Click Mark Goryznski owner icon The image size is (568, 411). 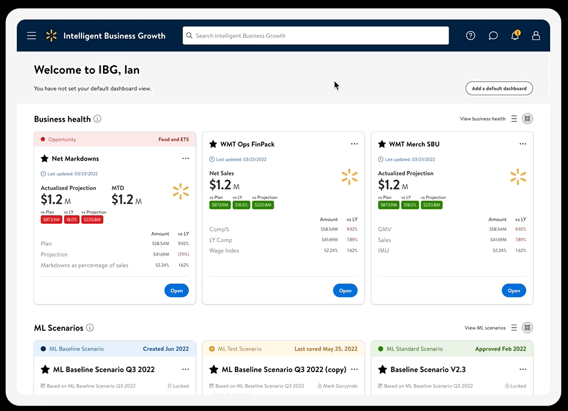[319, 386]
